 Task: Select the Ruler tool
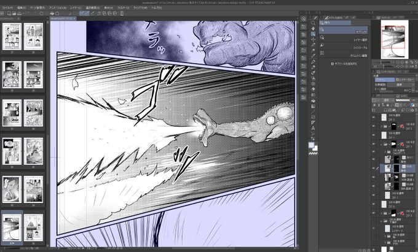click(313, 123)
